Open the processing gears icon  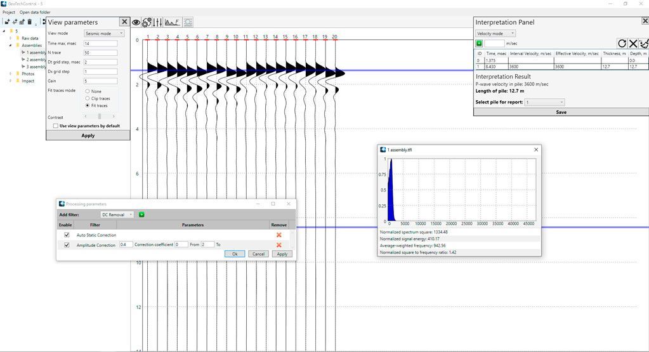point(147,22)
